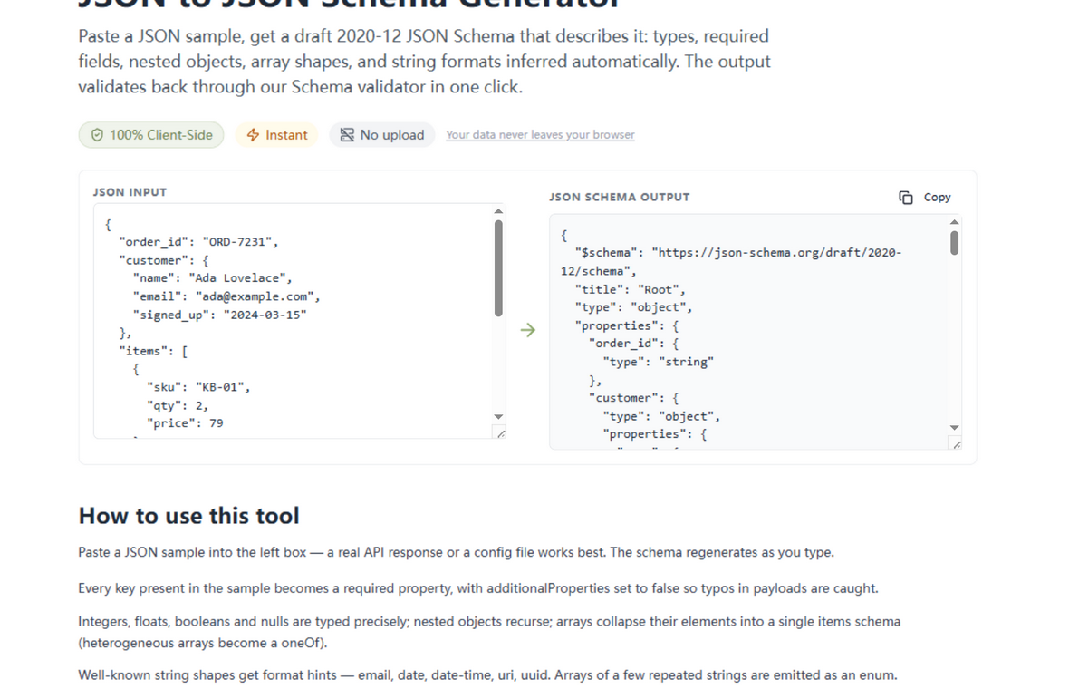Click the "signed_up": "2024-03-15" input line
This screenshot has width=1069, height=689.
[219, 315]
